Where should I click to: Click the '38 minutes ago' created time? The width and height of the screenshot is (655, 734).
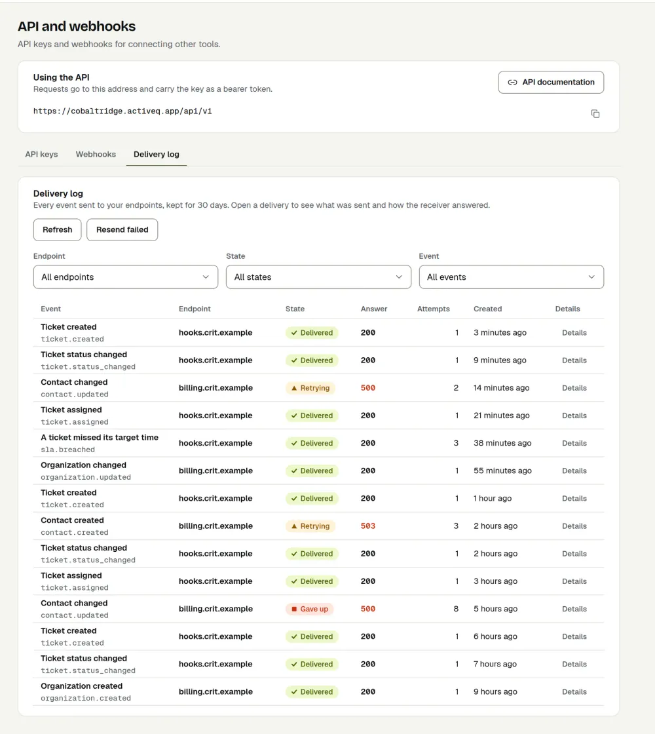[x=502, y=443]
